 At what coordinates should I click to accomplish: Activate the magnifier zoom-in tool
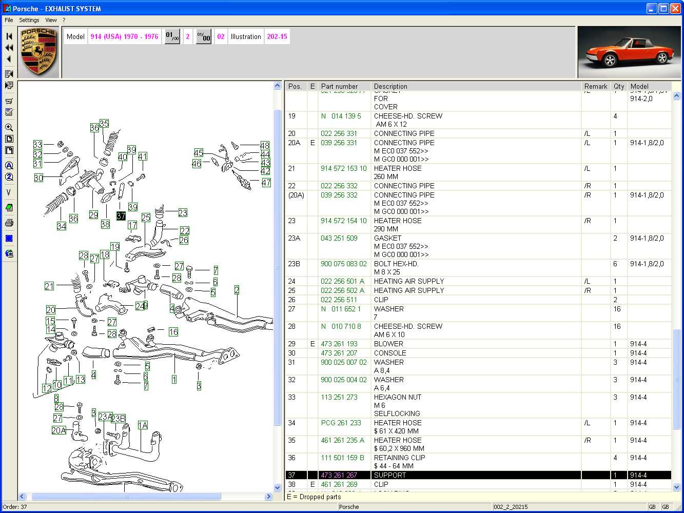pos(9,128)
